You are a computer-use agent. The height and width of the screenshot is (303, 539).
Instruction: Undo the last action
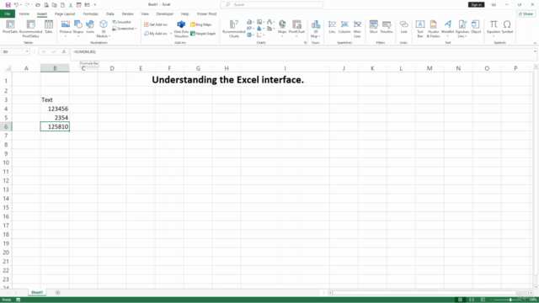pyautogui.click(x=16, y=5)
